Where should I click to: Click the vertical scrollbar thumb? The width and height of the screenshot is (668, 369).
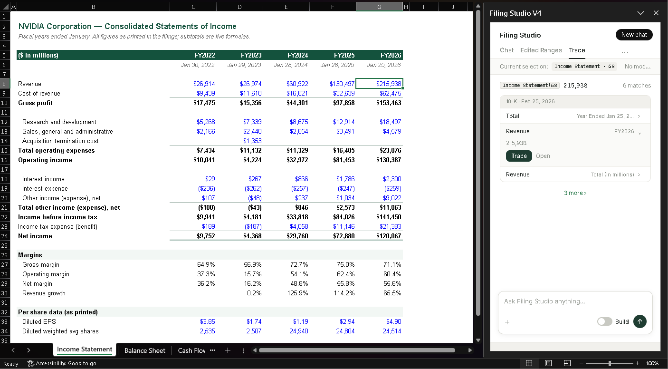click(478, 162)
